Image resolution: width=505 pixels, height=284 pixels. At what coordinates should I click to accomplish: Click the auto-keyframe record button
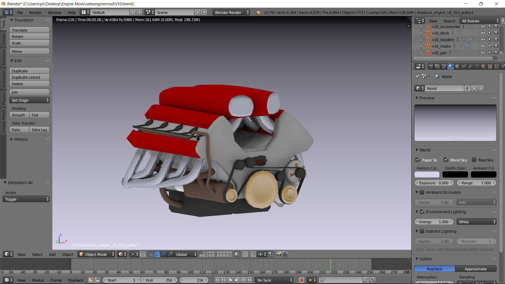pos(302,280)
